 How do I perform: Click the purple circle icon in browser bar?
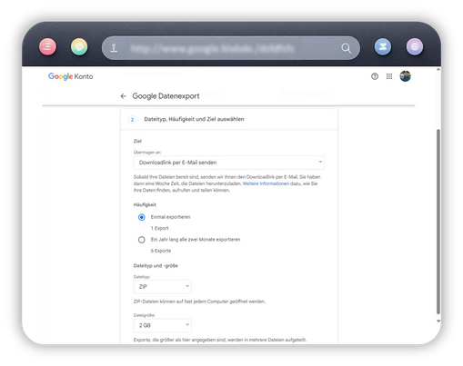coord(415,46)
